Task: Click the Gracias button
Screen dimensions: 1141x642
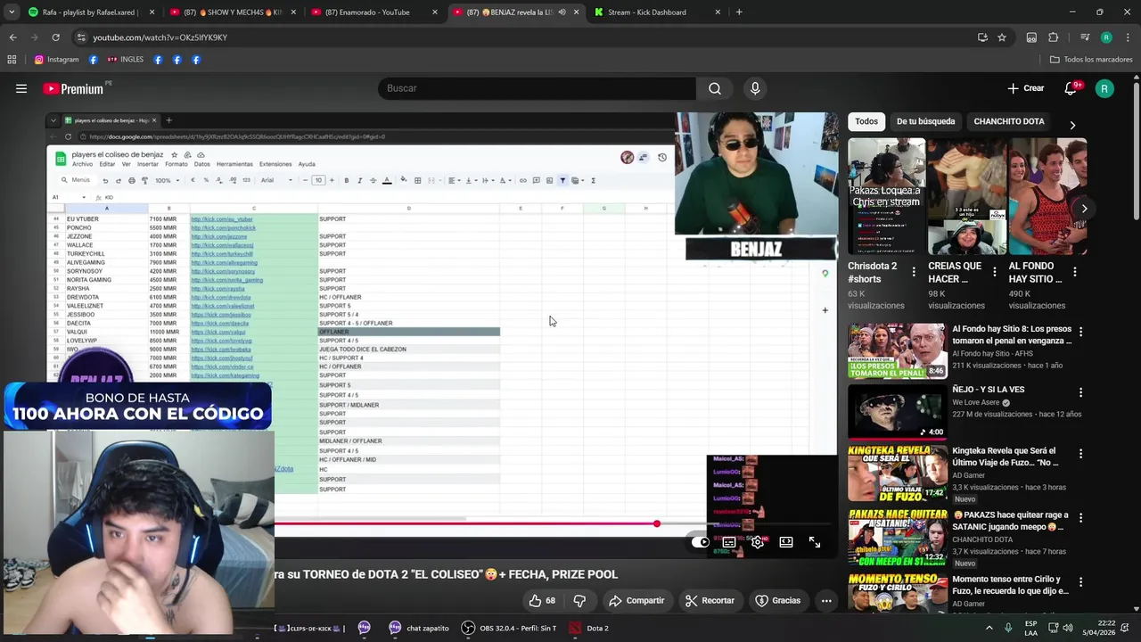Action: tap(777, 601)
